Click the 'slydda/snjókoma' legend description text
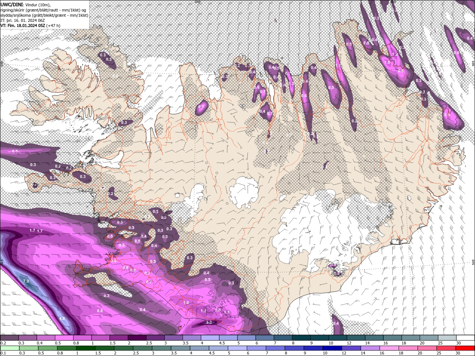This screenshot has height=356, width=475. pyautogui.click(x=15, y=15)
